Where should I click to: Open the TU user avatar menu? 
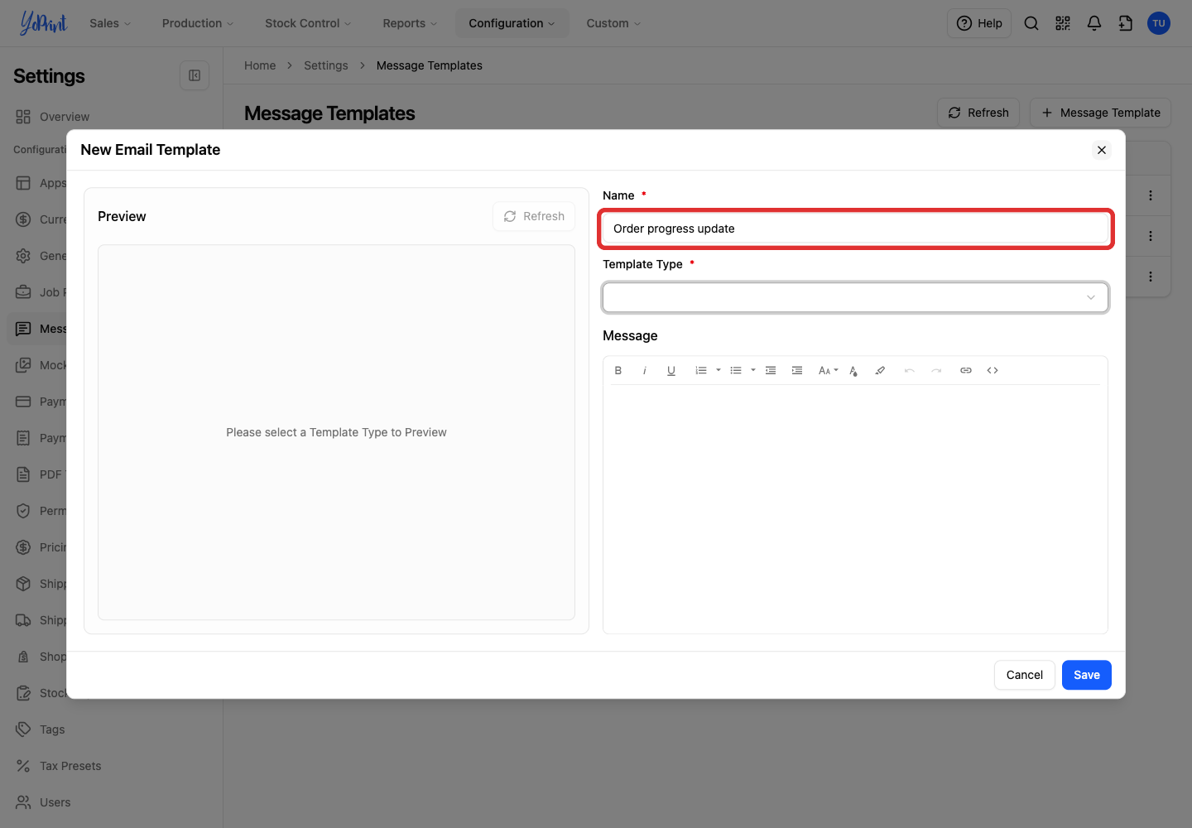tap(1159, 23)
